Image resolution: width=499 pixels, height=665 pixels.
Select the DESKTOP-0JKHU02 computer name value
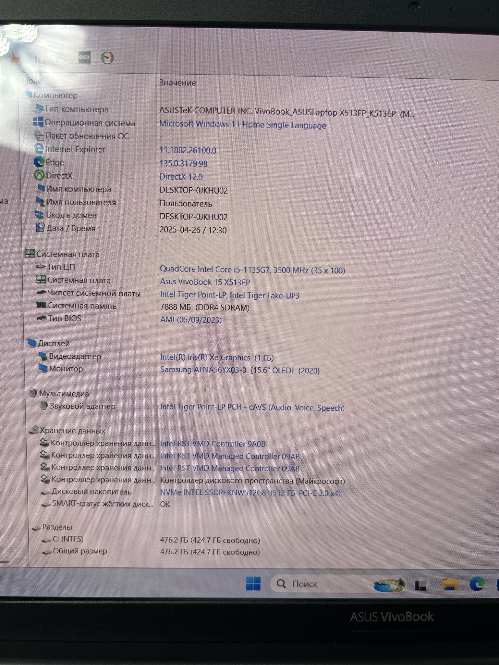click(x=193, y=190)
